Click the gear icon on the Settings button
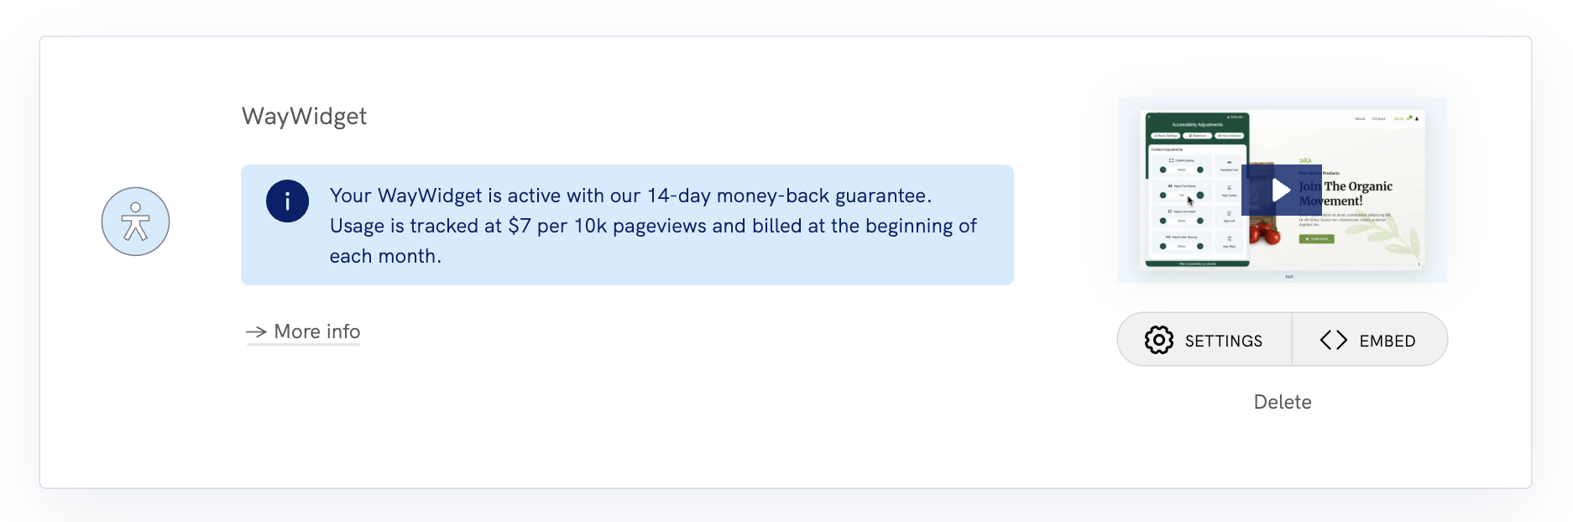 click(x=1158, y=340)
